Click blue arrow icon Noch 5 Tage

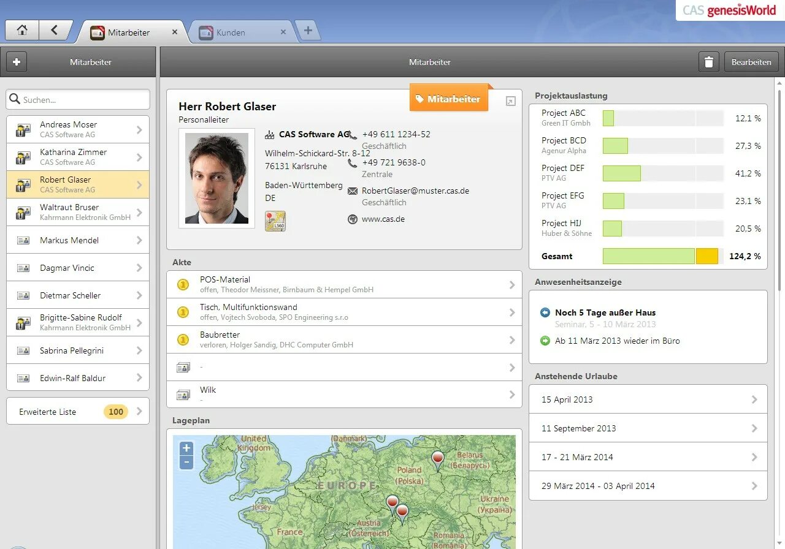tap(545, 312)
